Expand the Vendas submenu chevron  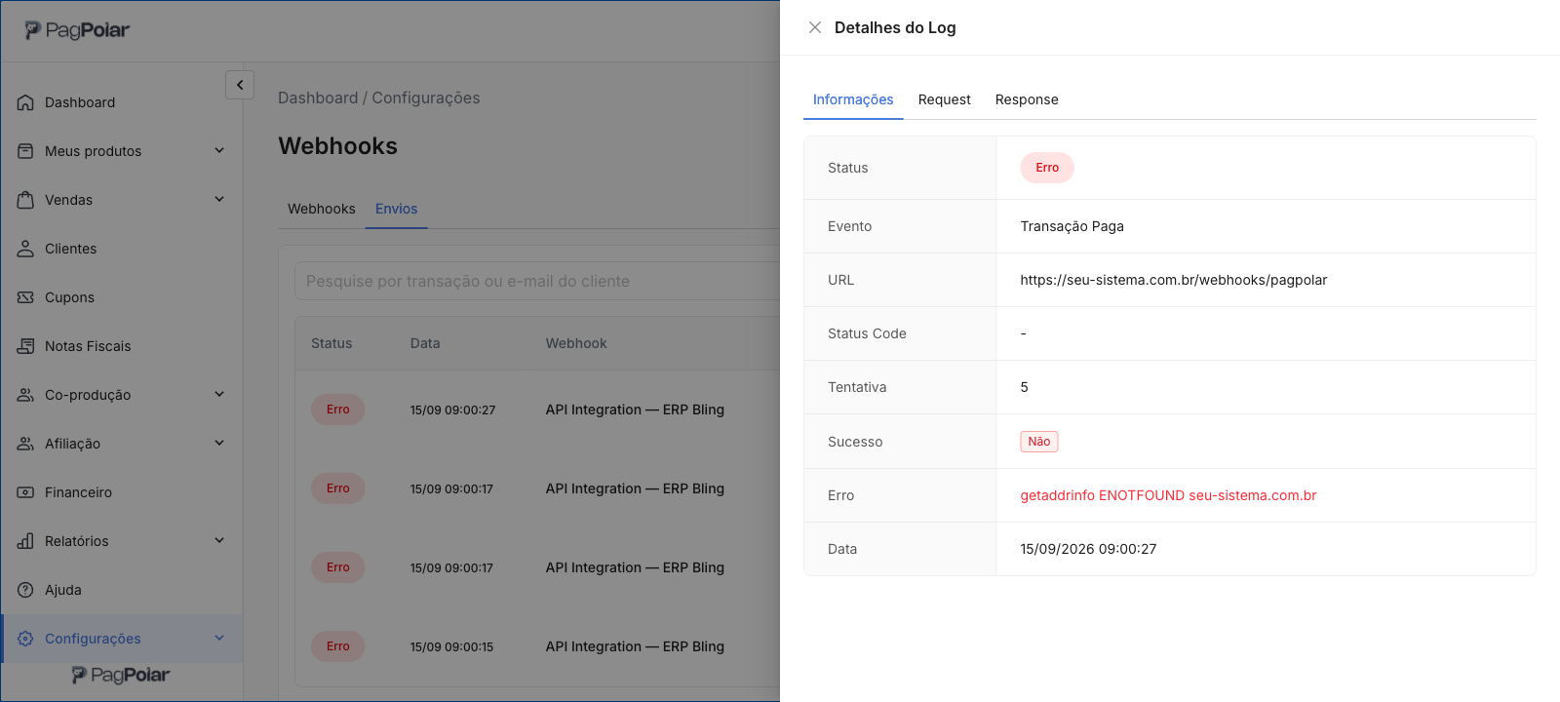[x=219, y=199]
